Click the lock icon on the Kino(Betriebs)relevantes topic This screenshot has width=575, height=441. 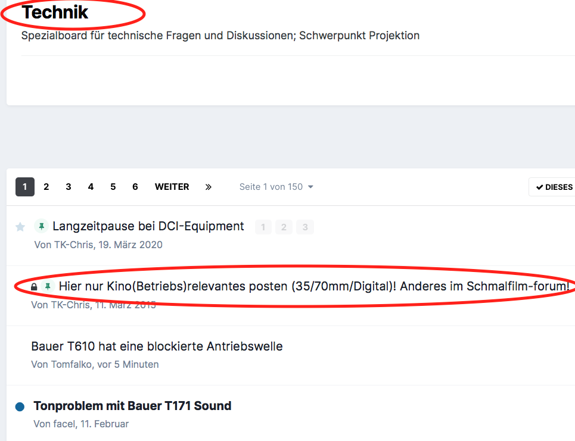point(34,286)
